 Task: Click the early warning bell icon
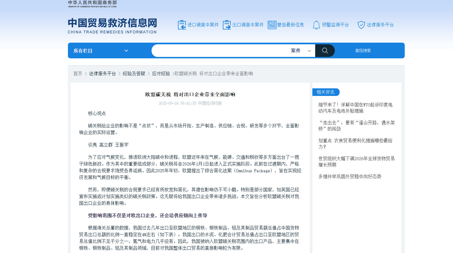pyautogui.click(x=316, y=25)
